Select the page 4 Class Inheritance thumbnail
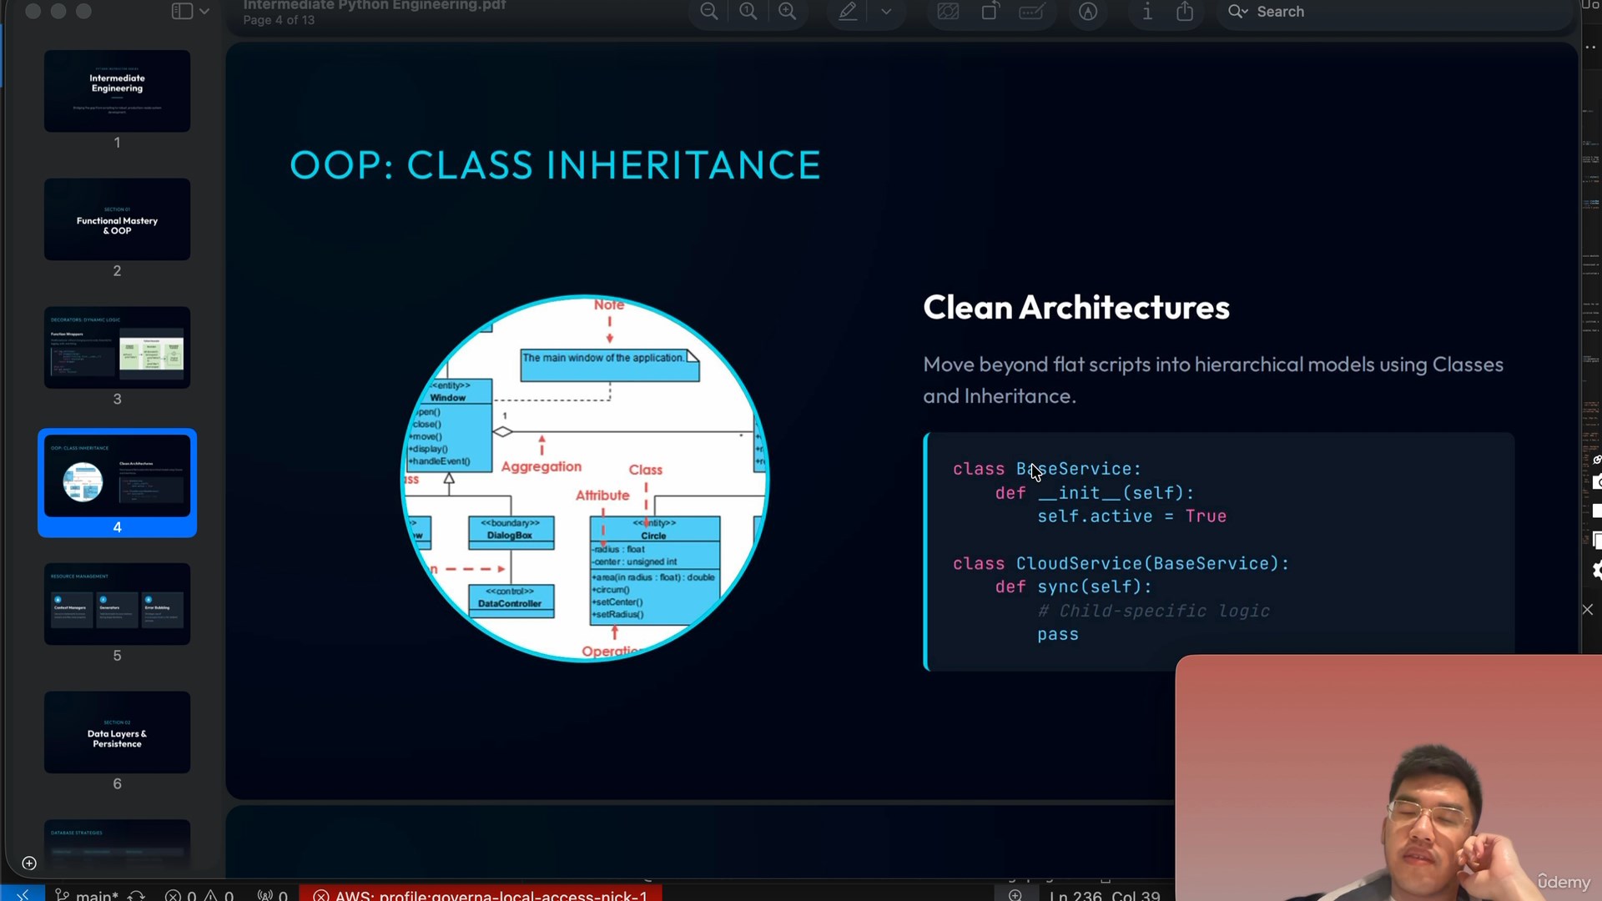 [x=117, y=476]
